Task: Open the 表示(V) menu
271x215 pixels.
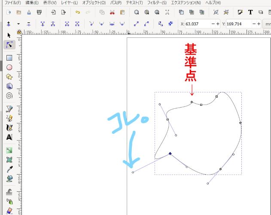Action: click(49, 3)
